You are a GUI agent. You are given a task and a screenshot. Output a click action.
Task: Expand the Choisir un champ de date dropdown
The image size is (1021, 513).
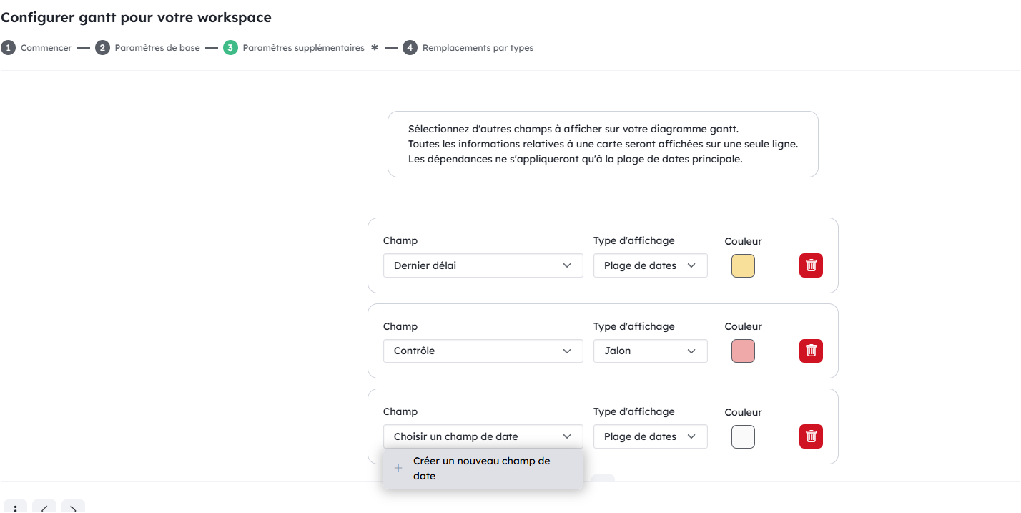click(x=483, y=436)
